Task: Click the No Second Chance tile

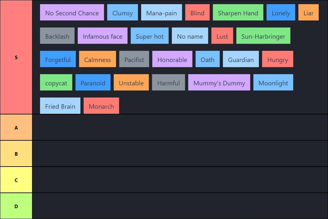Action: pyautogui.click(x=72, y=13)
